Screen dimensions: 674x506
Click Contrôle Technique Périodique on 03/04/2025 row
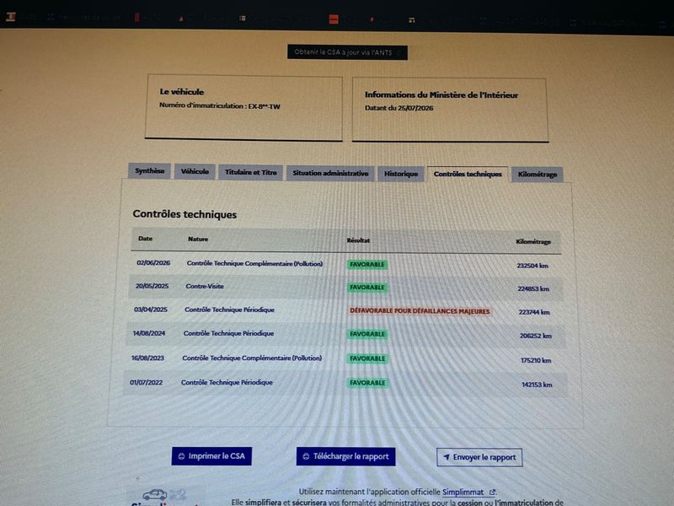click(x=229, y=310)
